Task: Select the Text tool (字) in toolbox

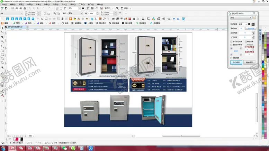Action: 2,67
